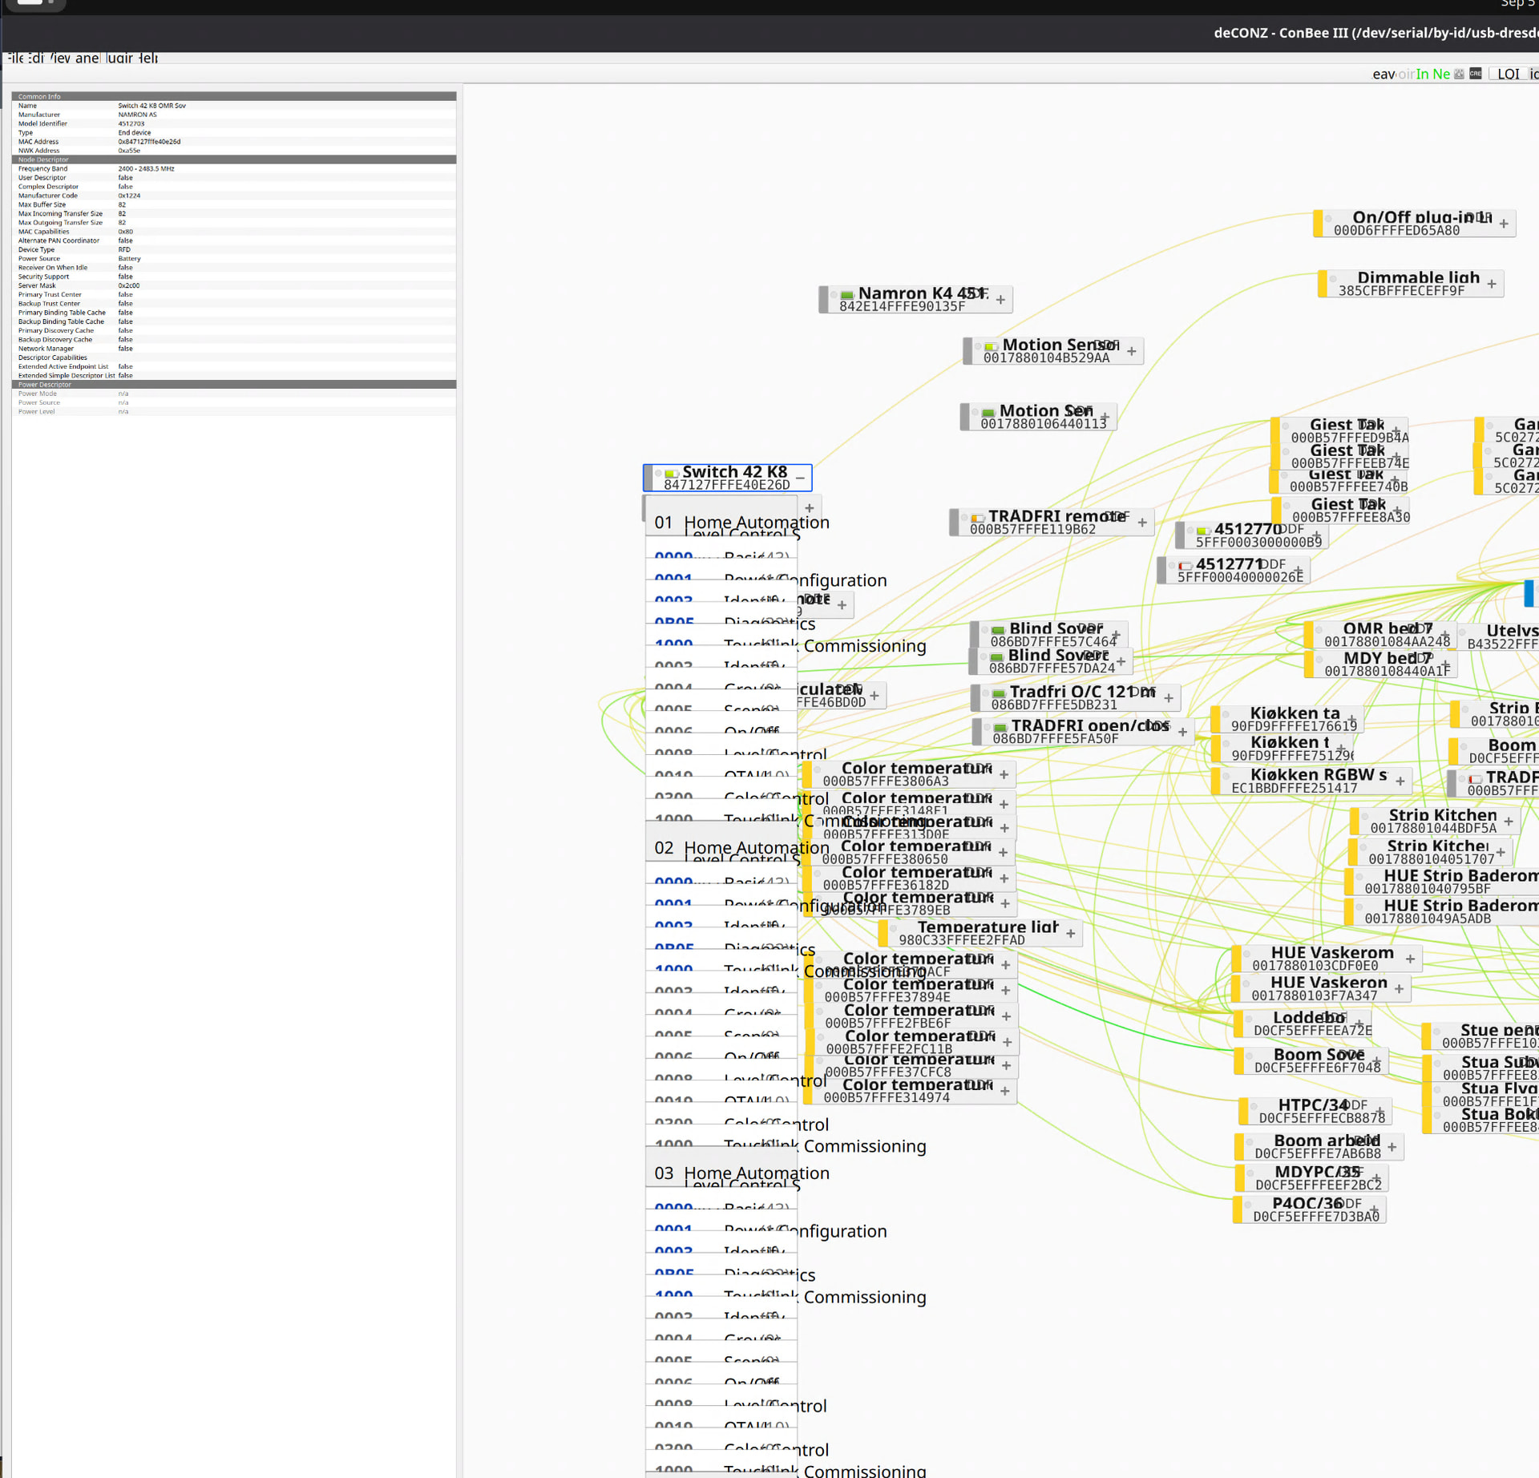Click the CRE icon in toolbar

[1476, 74]
